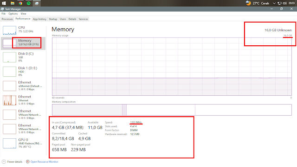This screenshot has width=297, height=167.
Task: Select the Memory mini graph thumbnail
Action: (x=9, y=43)
